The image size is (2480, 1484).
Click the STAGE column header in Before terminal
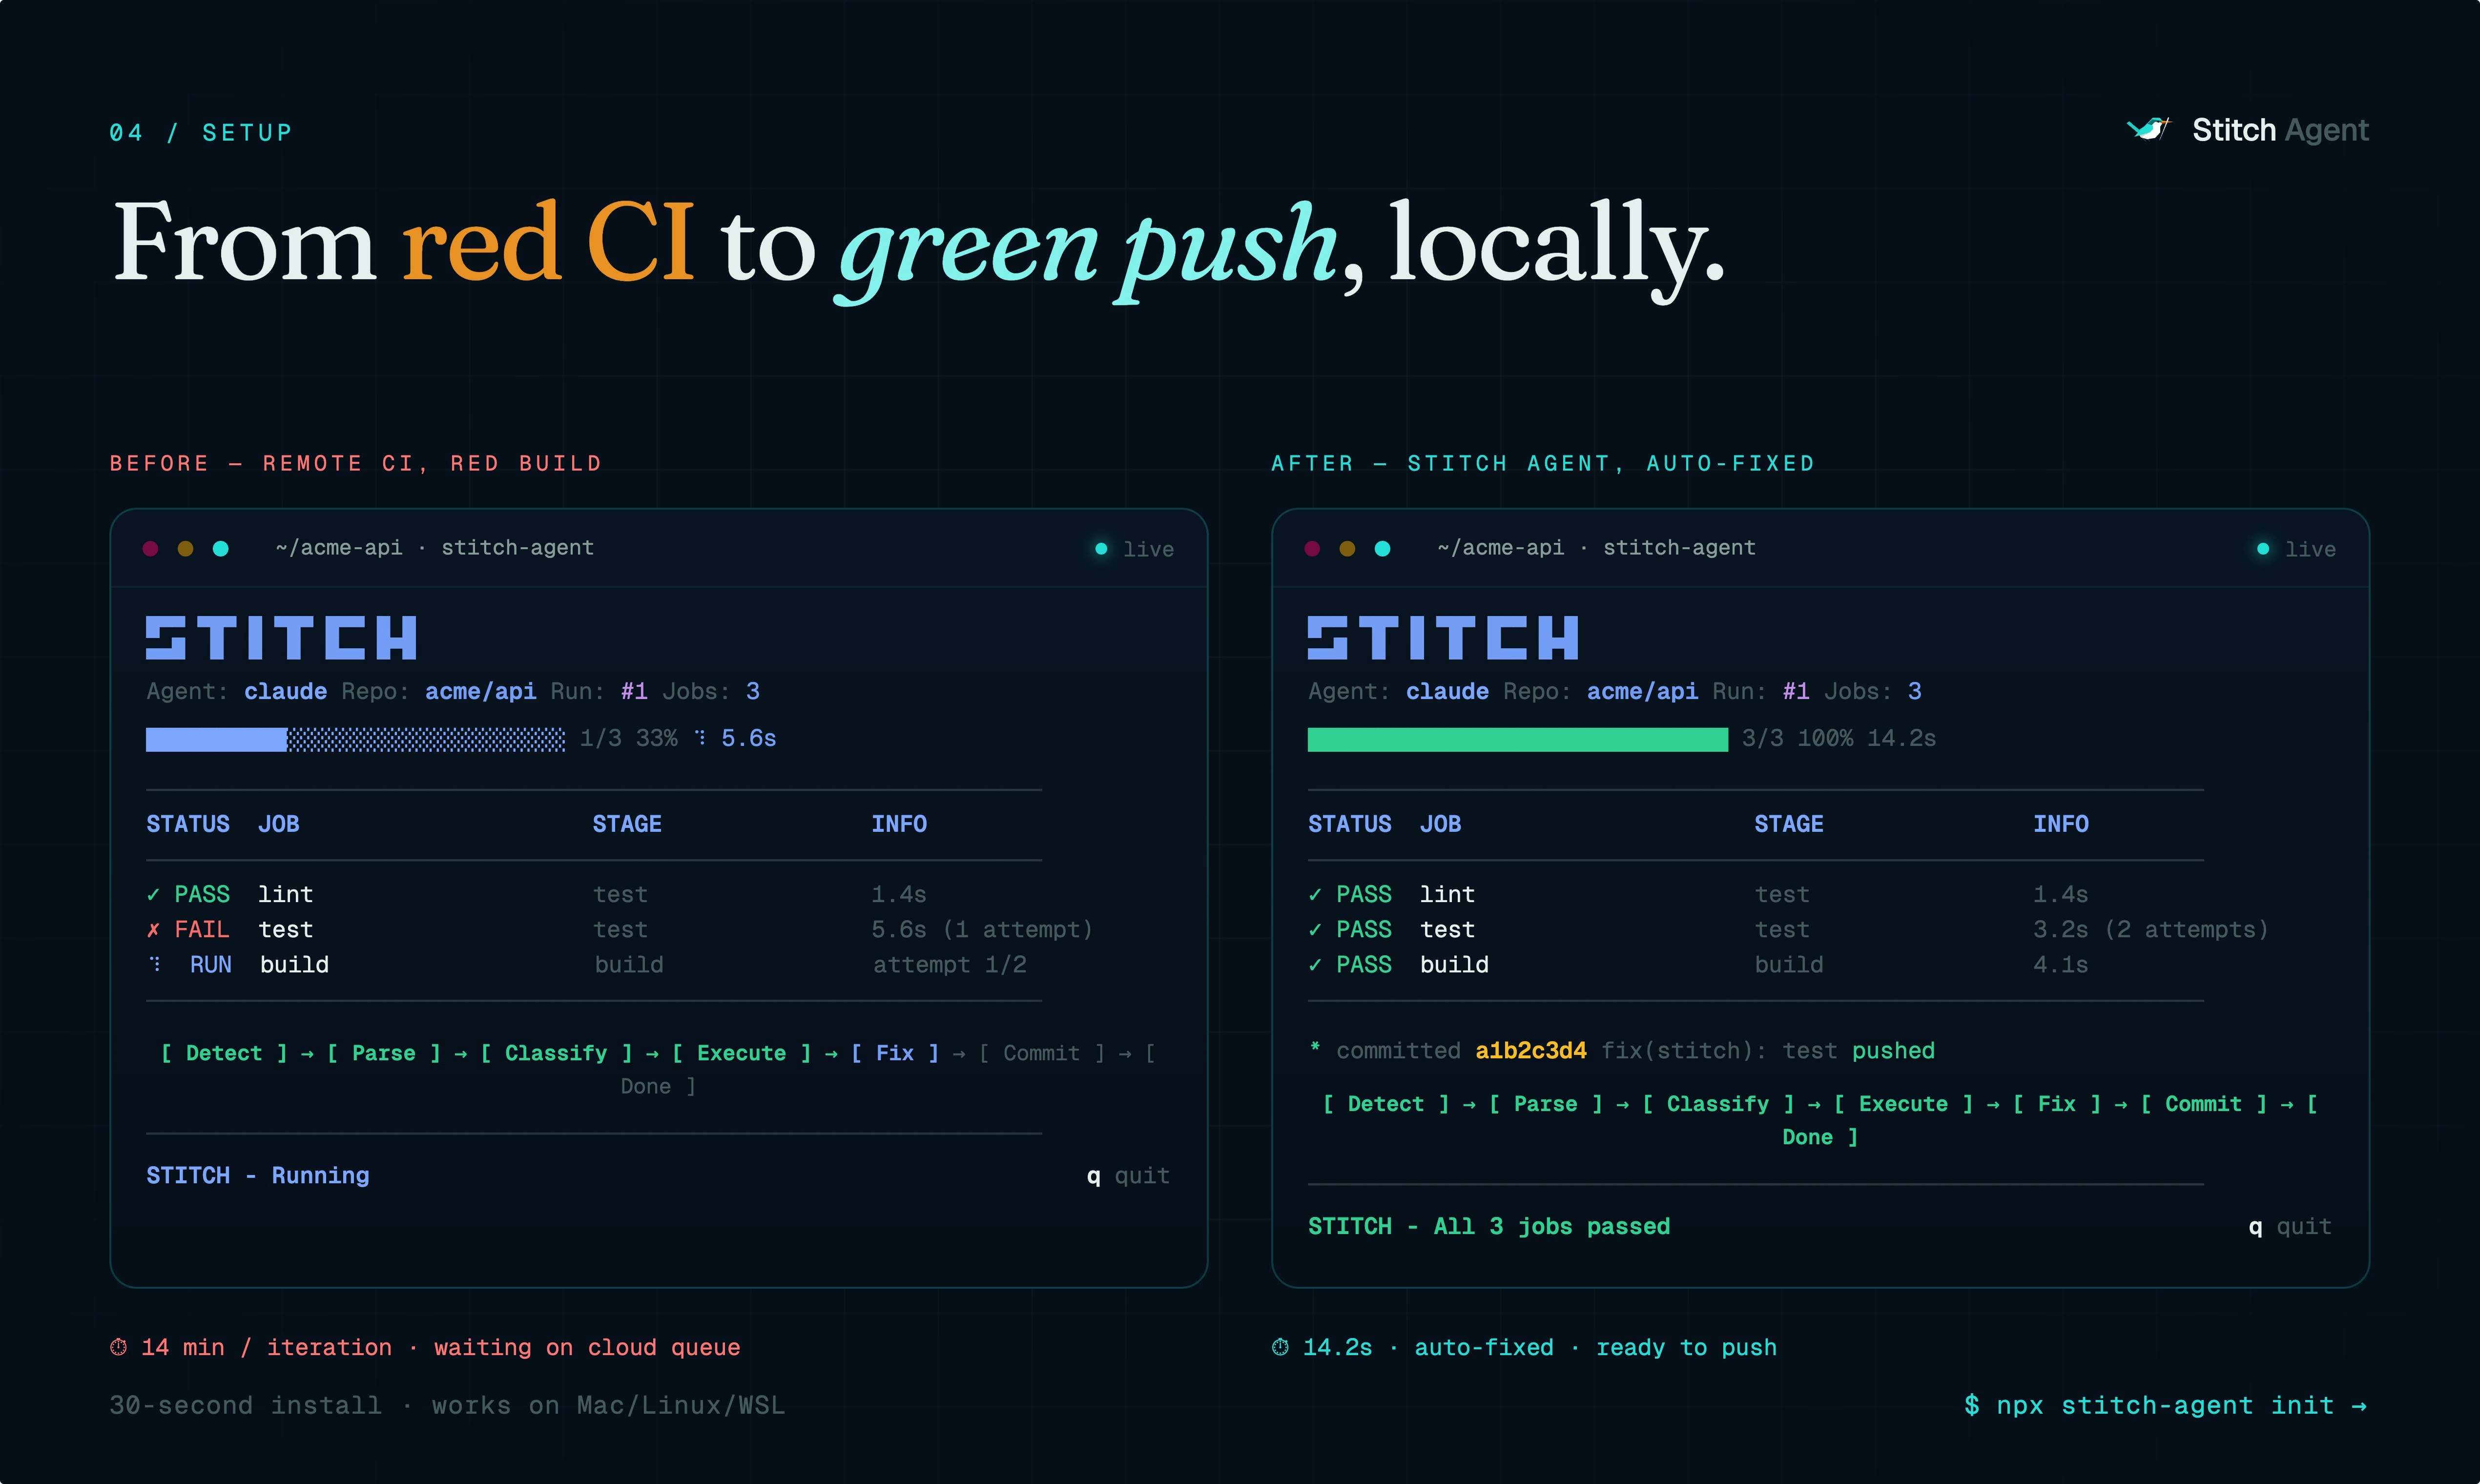[627, 824]
